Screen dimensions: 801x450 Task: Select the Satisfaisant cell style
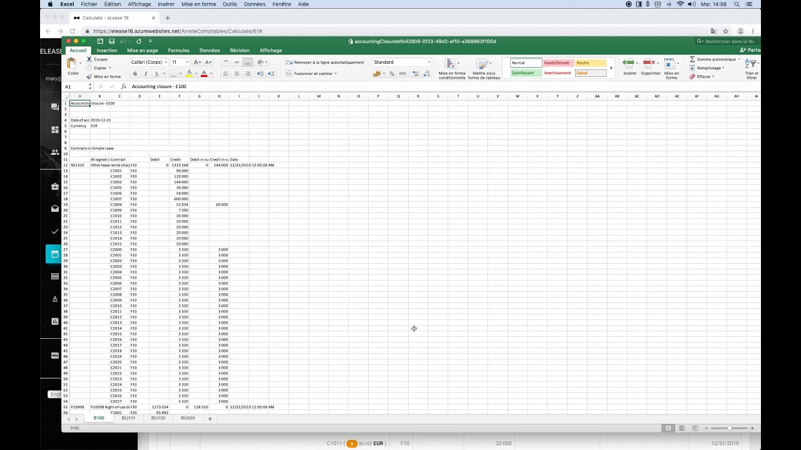[x=526, y=72]
